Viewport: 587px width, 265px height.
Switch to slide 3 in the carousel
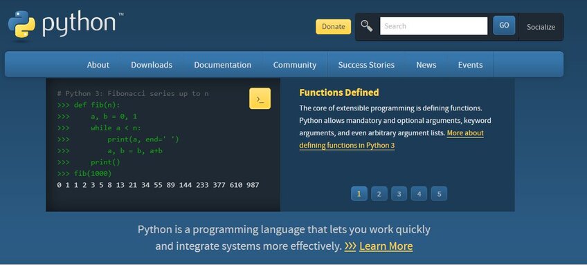pos(399,194)
